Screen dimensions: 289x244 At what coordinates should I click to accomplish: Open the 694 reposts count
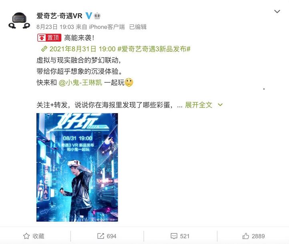pos(112,236)
